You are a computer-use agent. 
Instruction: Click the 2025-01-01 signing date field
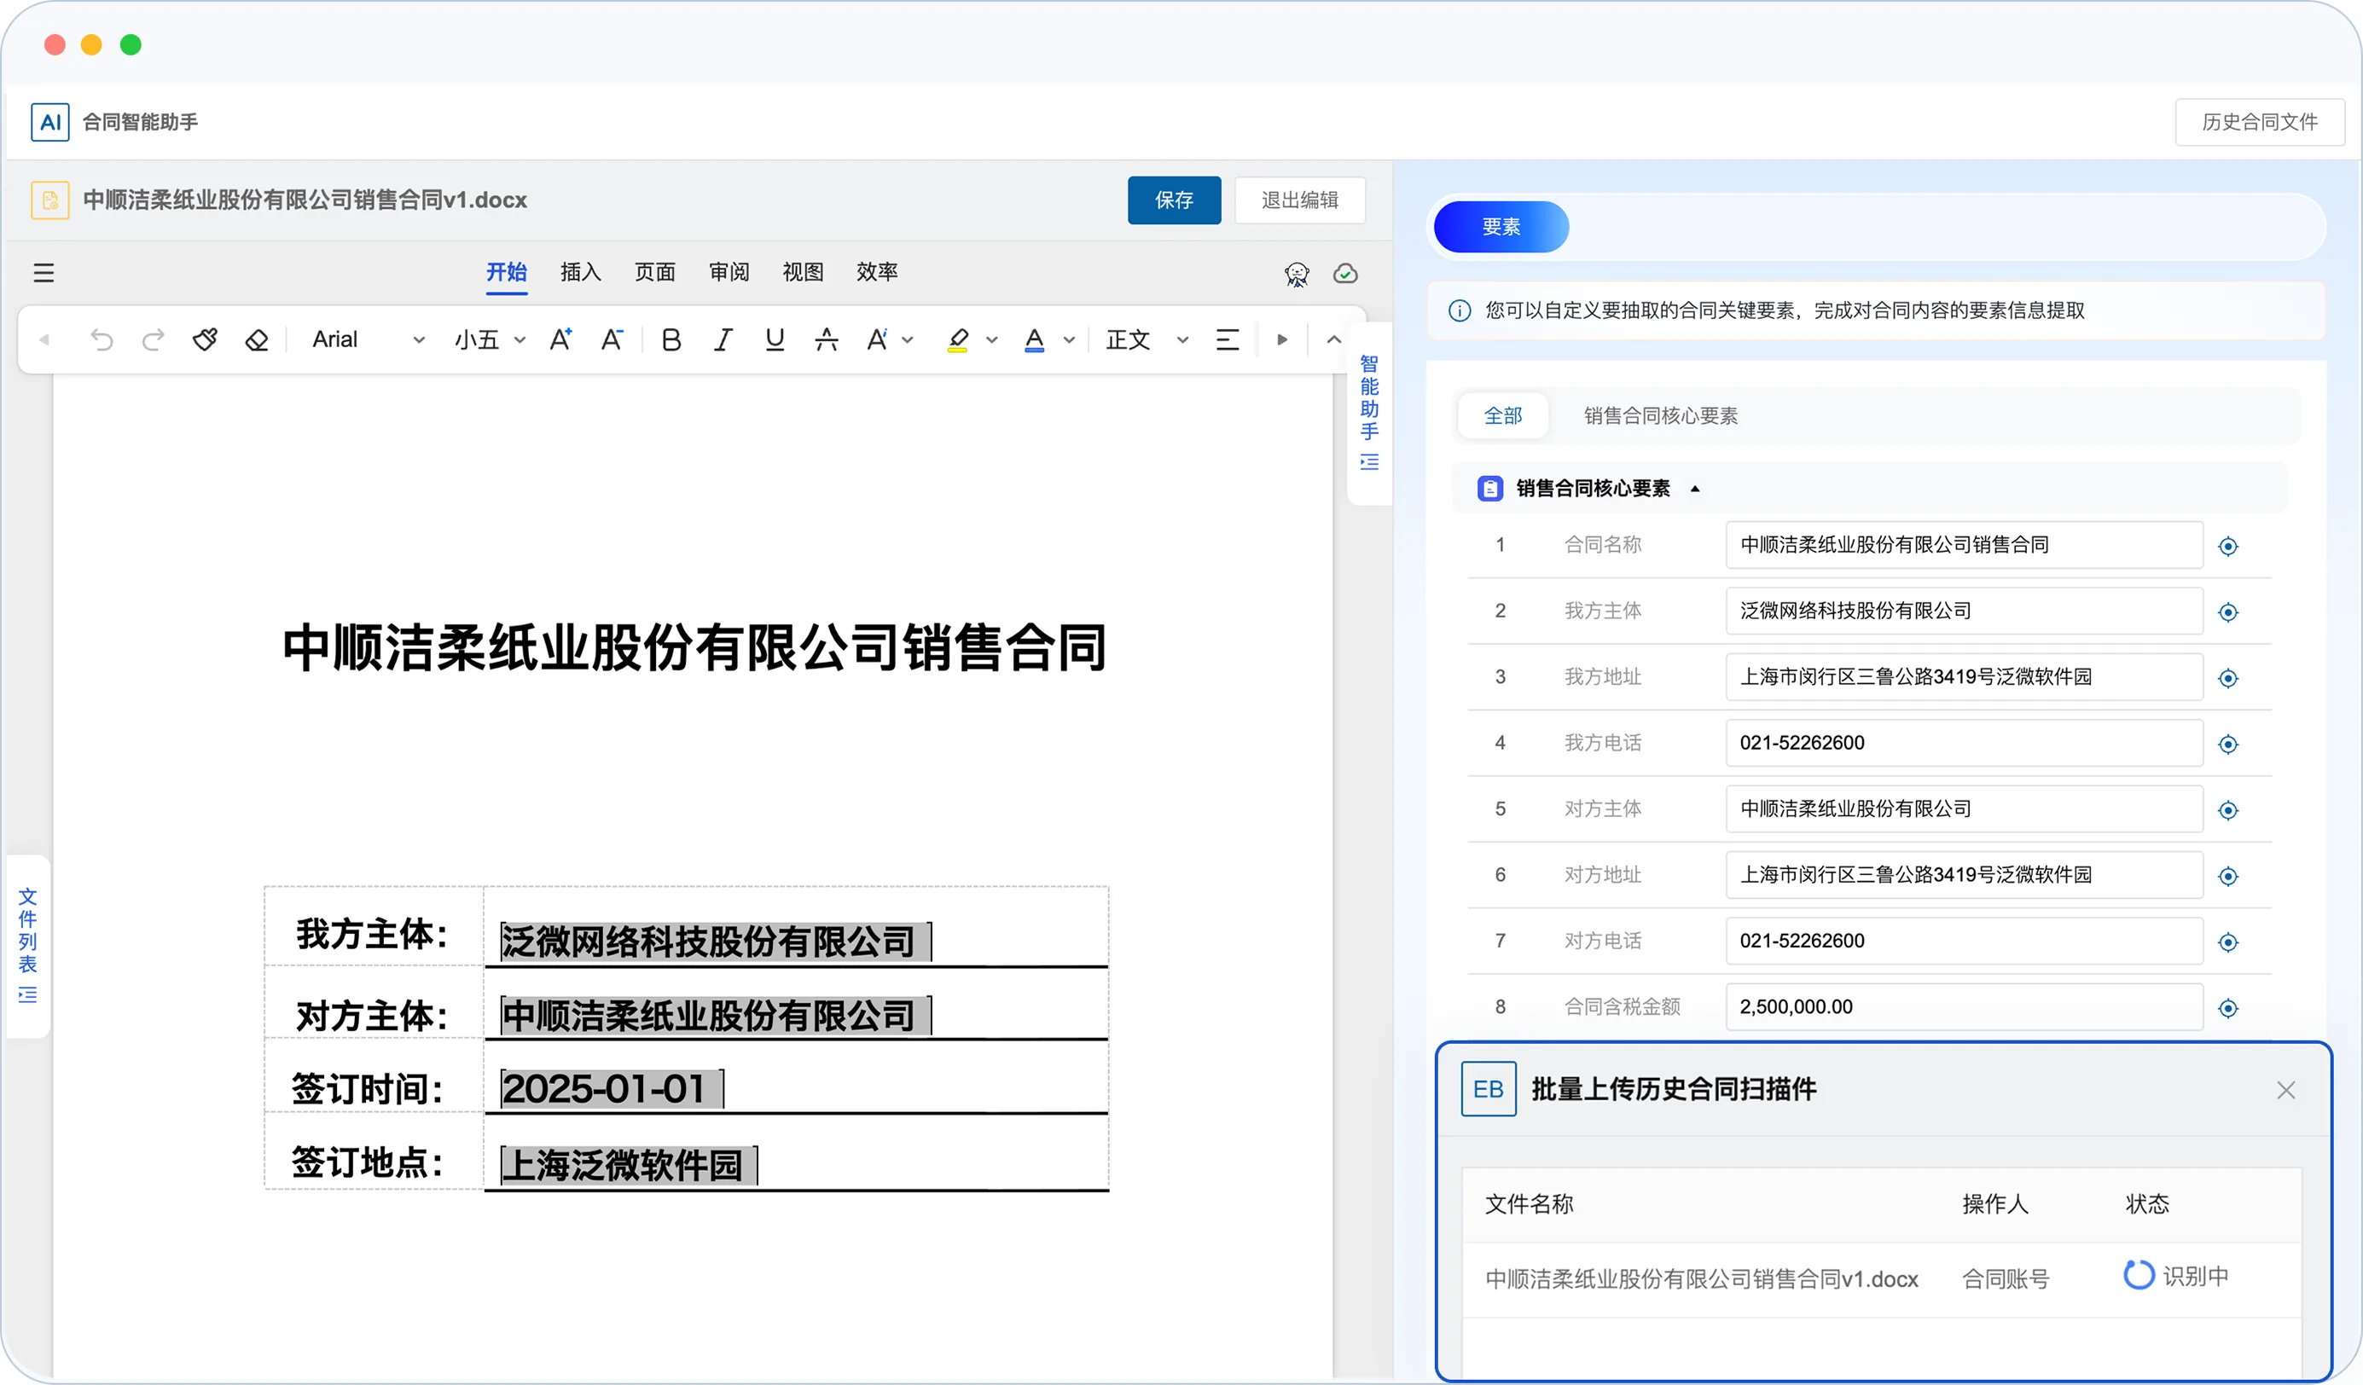coord(612,1089)
